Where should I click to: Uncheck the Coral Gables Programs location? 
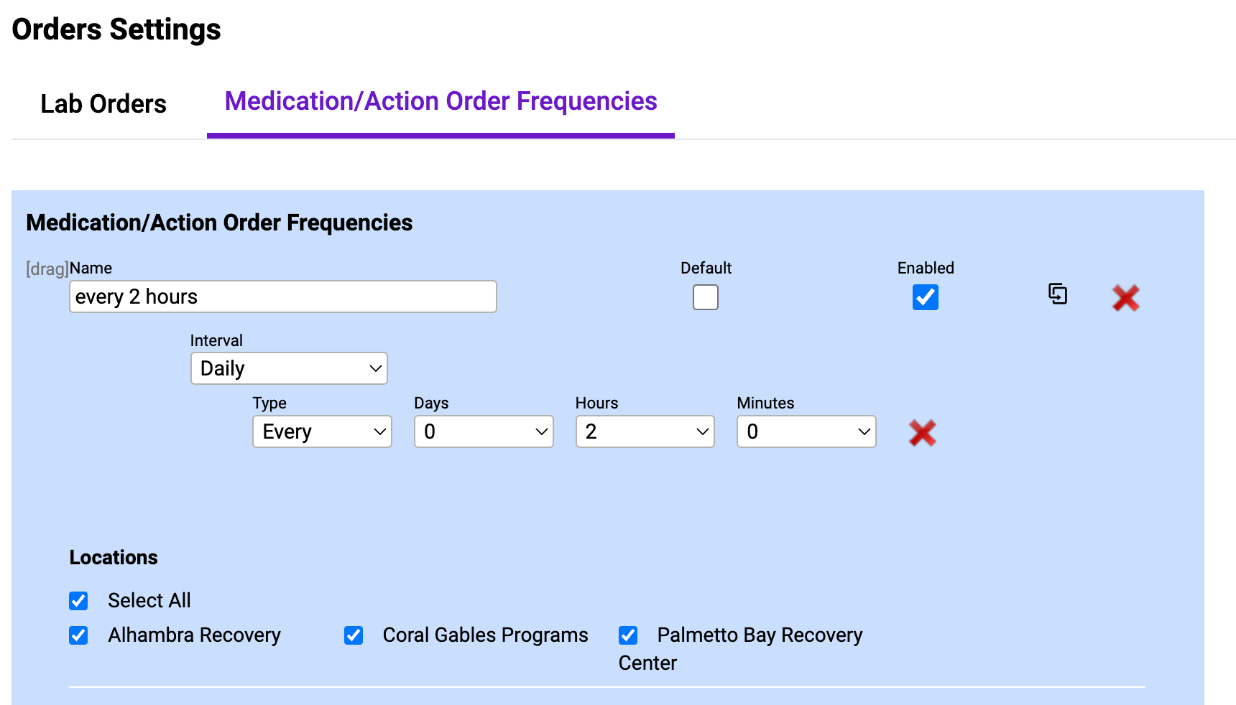tap(353, 635)
